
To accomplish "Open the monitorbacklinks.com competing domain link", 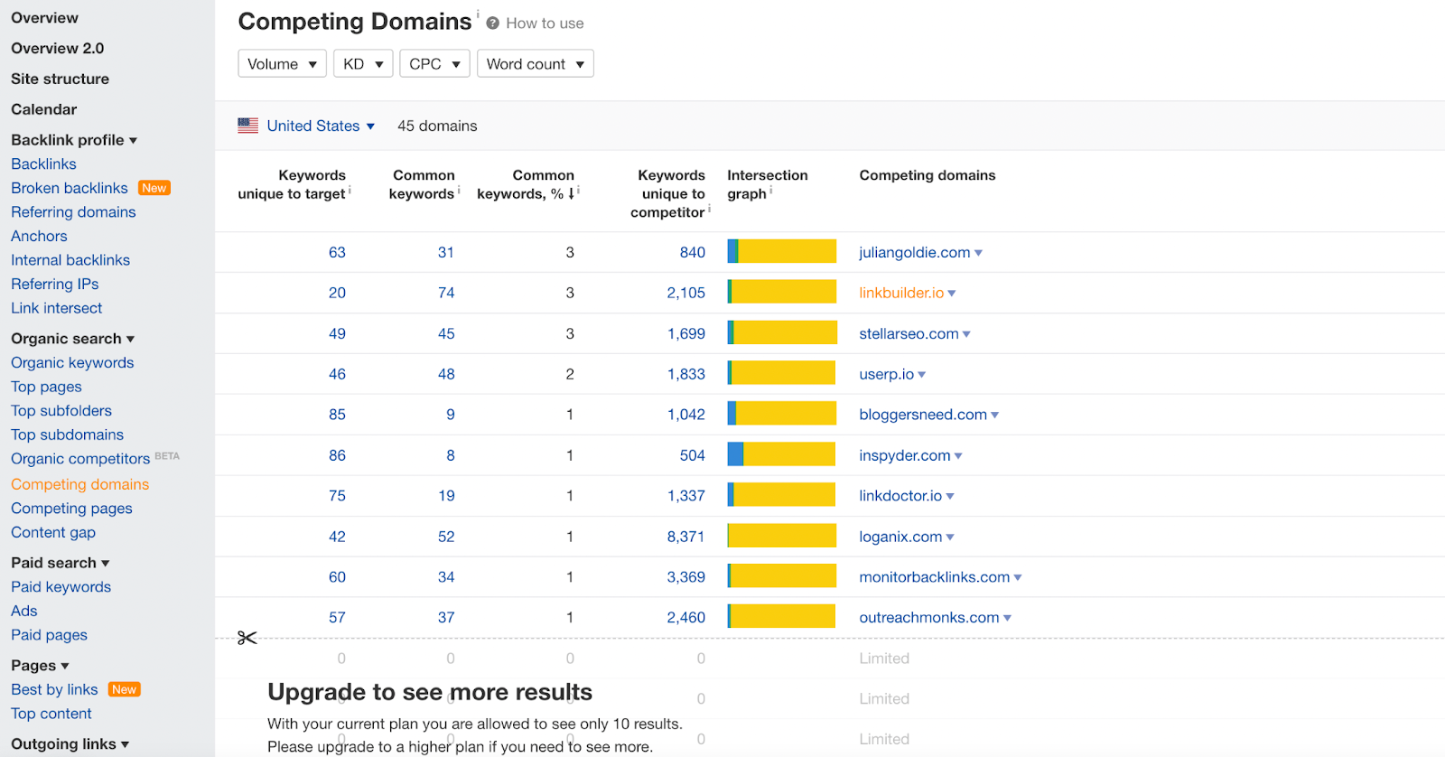I will (935, 577).
